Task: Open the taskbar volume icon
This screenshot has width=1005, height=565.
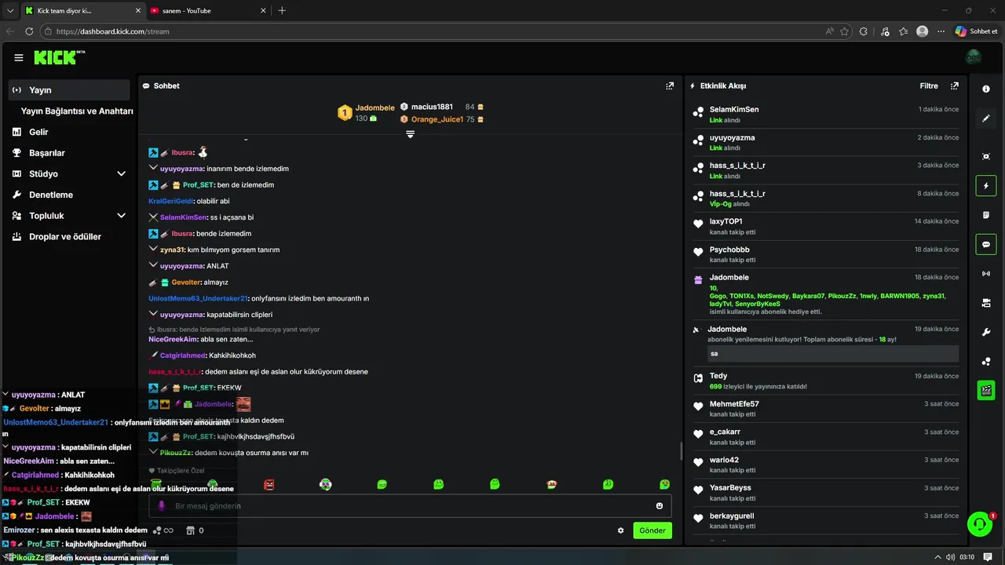Action: (951, 557)
